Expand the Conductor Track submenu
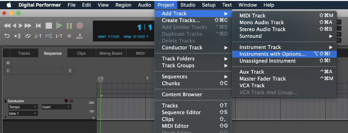 pyautogui.click(x=193, y=47)
